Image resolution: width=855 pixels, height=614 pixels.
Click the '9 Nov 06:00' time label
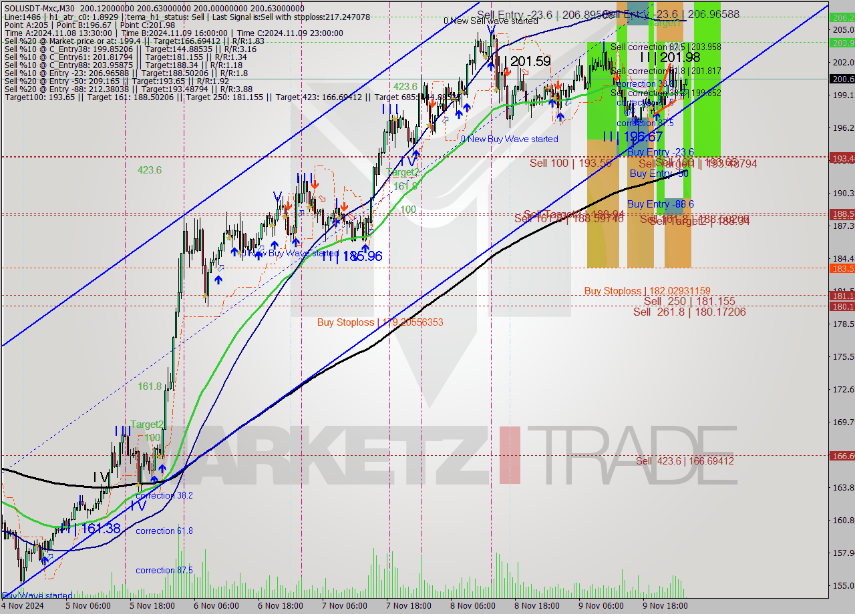[601, 606]
